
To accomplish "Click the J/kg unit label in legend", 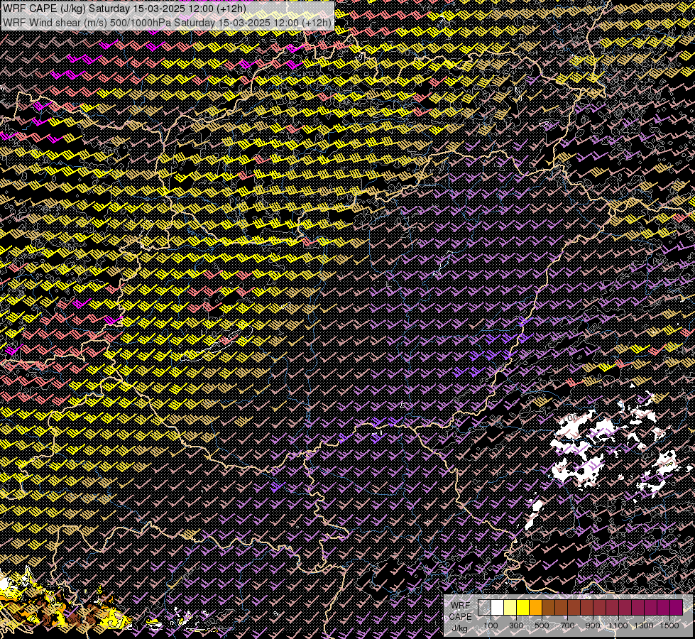I will click(x=459, y=628).
